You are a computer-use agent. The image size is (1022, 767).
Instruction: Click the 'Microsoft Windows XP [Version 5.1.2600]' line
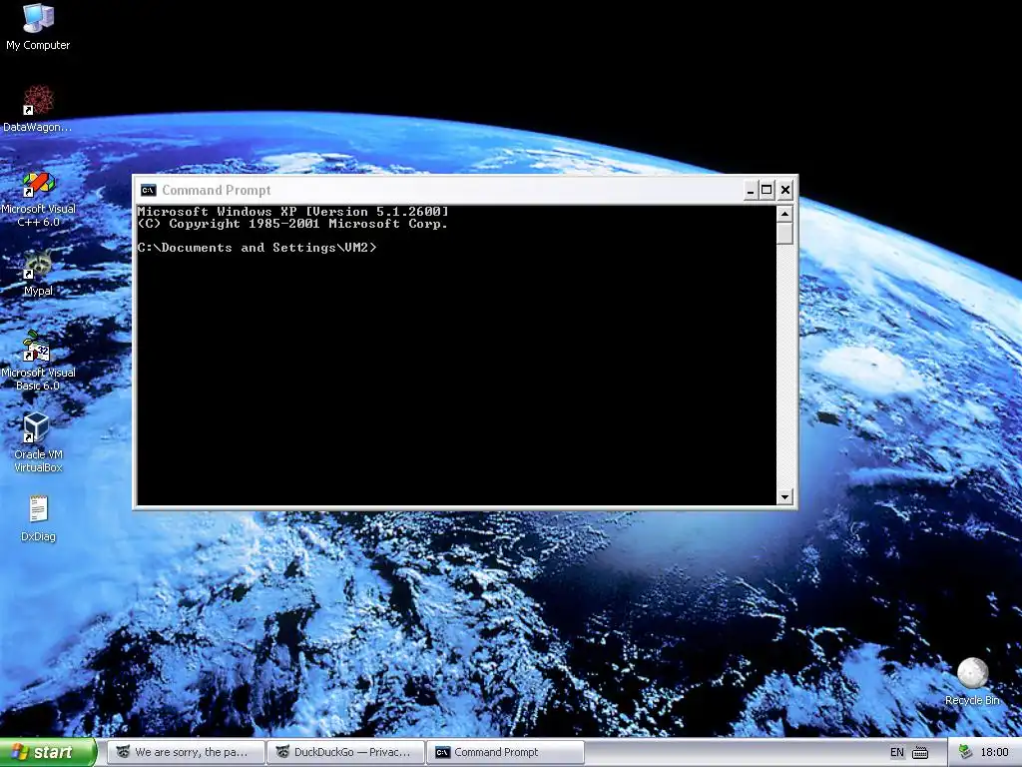292,212
